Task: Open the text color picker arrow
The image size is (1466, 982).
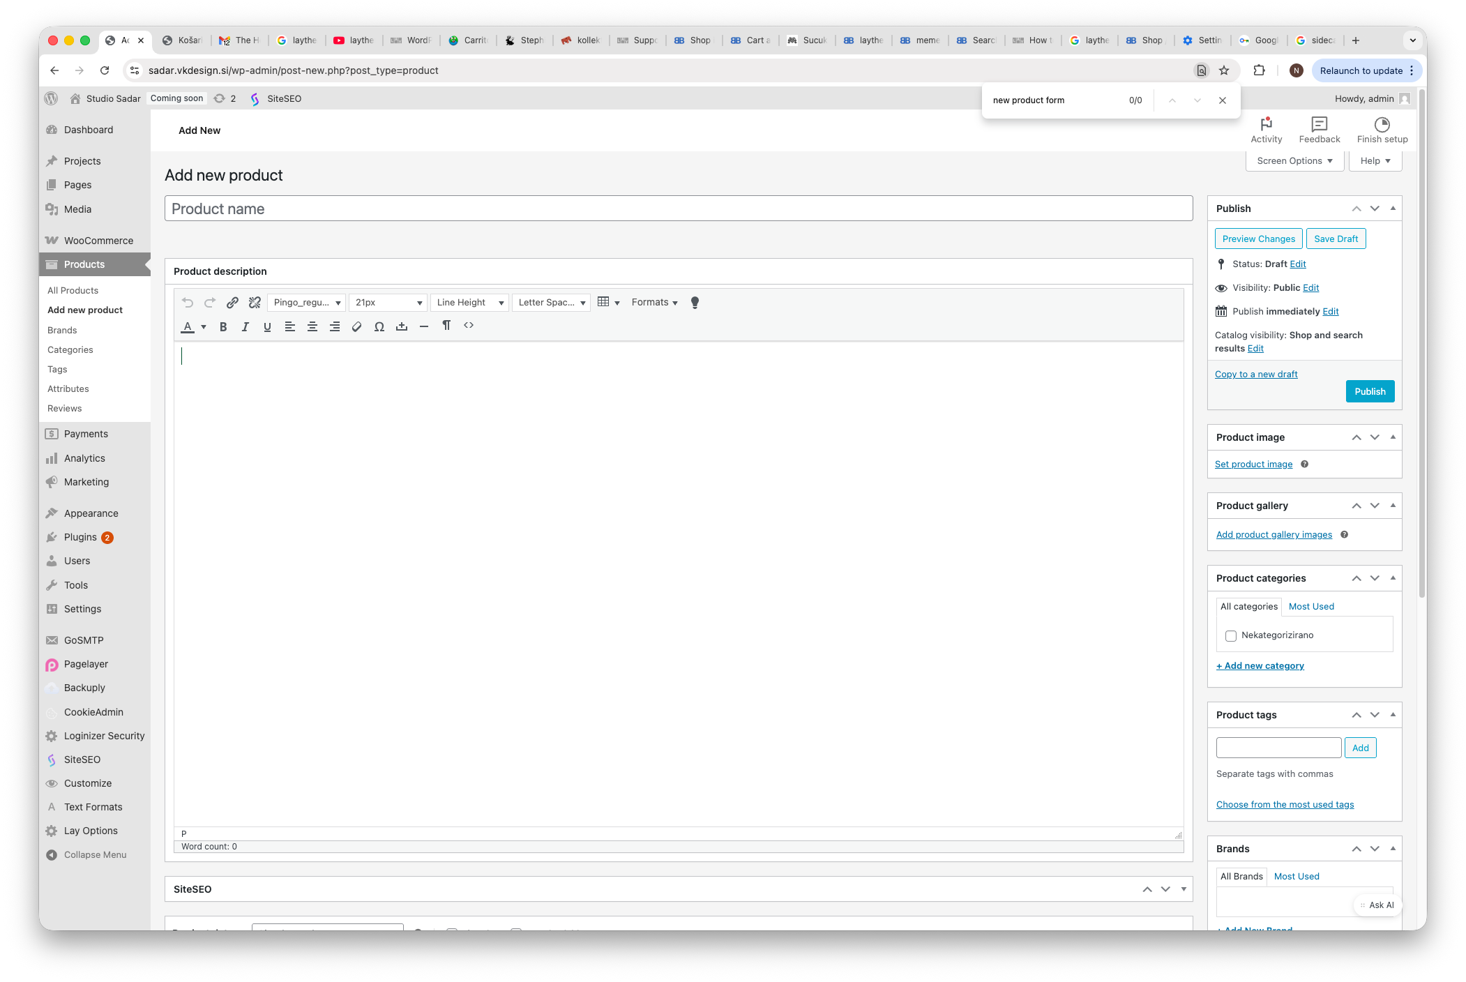Action: point(204,326)
